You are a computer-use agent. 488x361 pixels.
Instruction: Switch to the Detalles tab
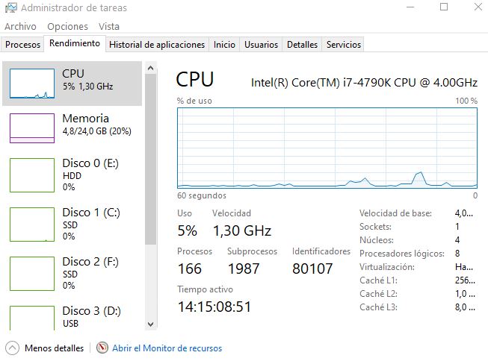point(302,45)
